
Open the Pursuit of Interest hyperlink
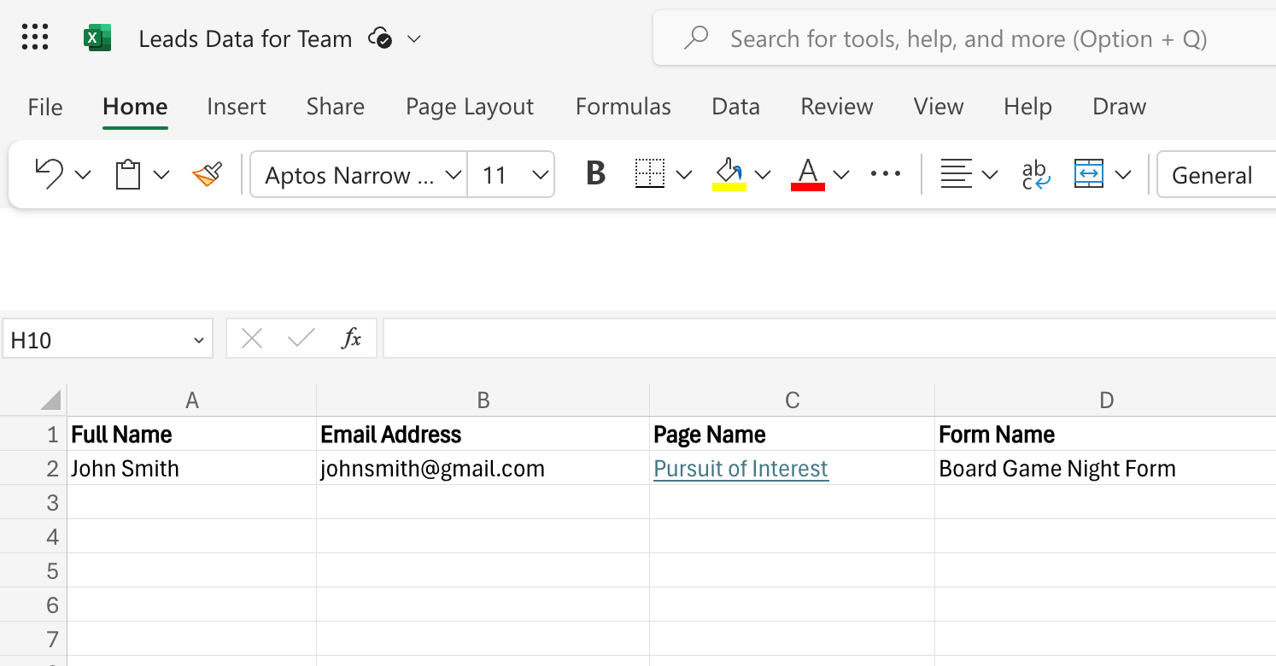point(740,469)
